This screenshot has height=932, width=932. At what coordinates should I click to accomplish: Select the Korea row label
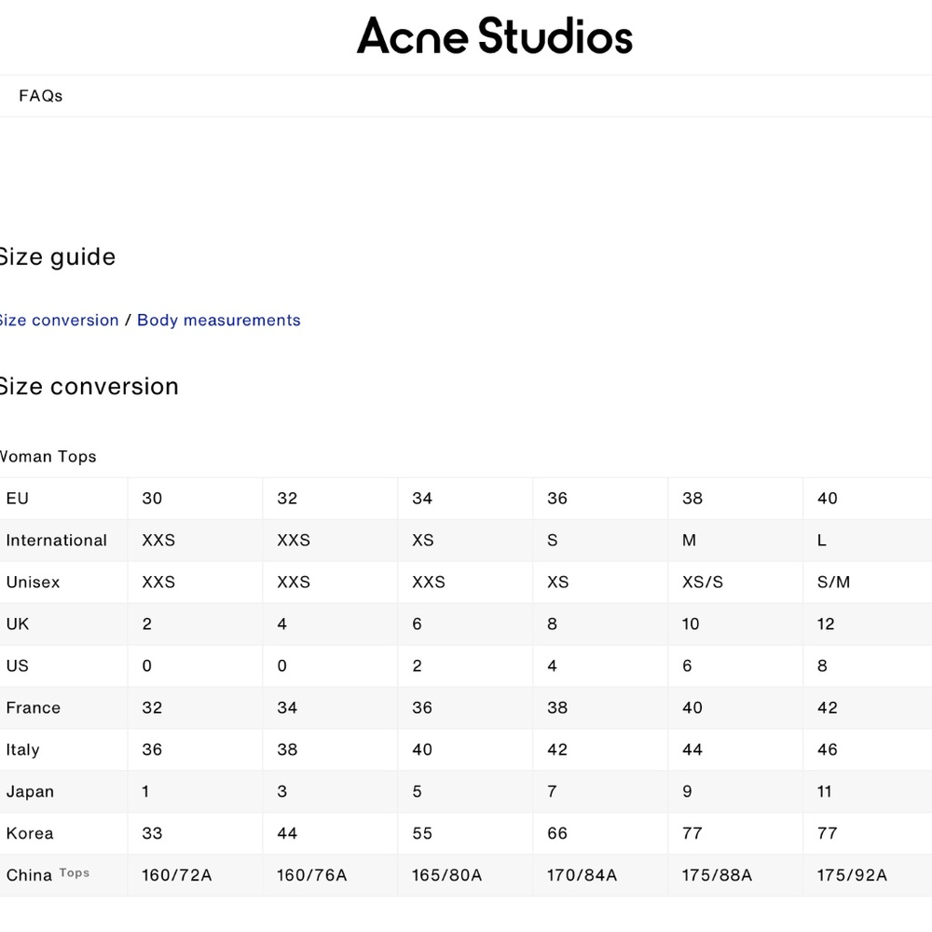[30, 832]
